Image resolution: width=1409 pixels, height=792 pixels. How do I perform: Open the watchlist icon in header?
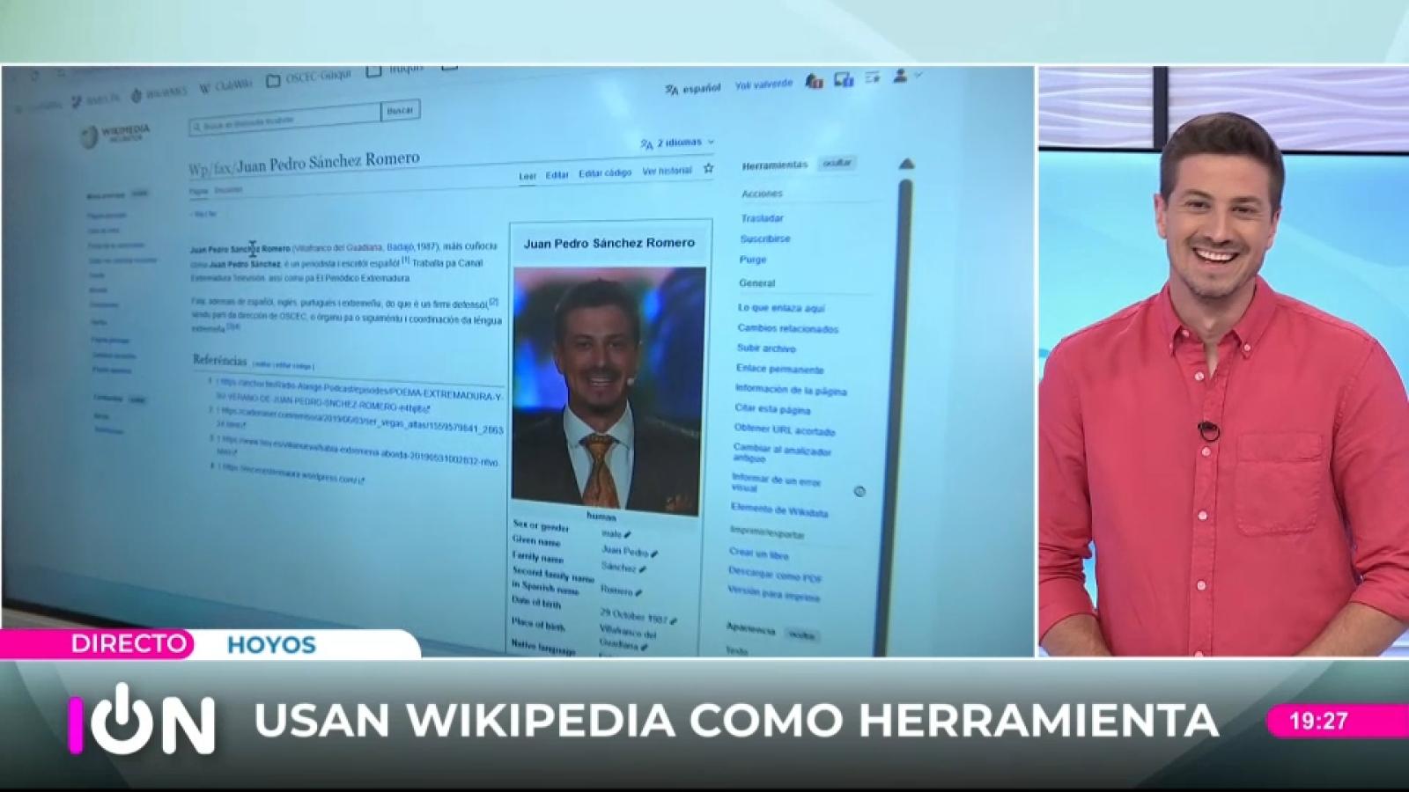(873, 77)
